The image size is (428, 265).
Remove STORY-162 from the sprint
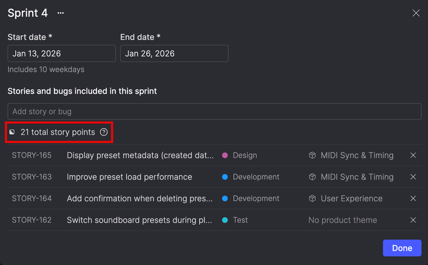[x=413, y=220]
